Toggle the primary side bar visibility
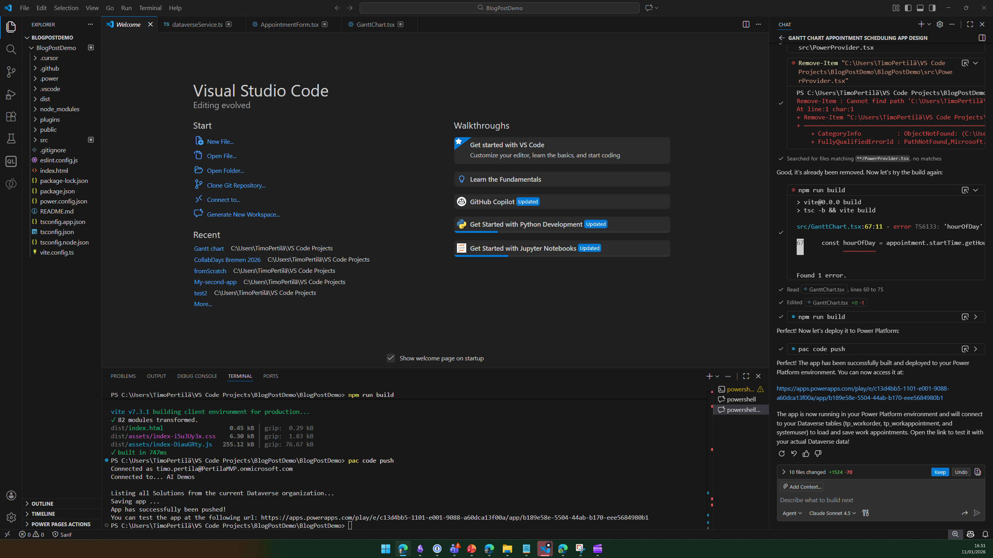Image resolution: width=993 pixels, height=558 pixels. (x=908, y=8)
